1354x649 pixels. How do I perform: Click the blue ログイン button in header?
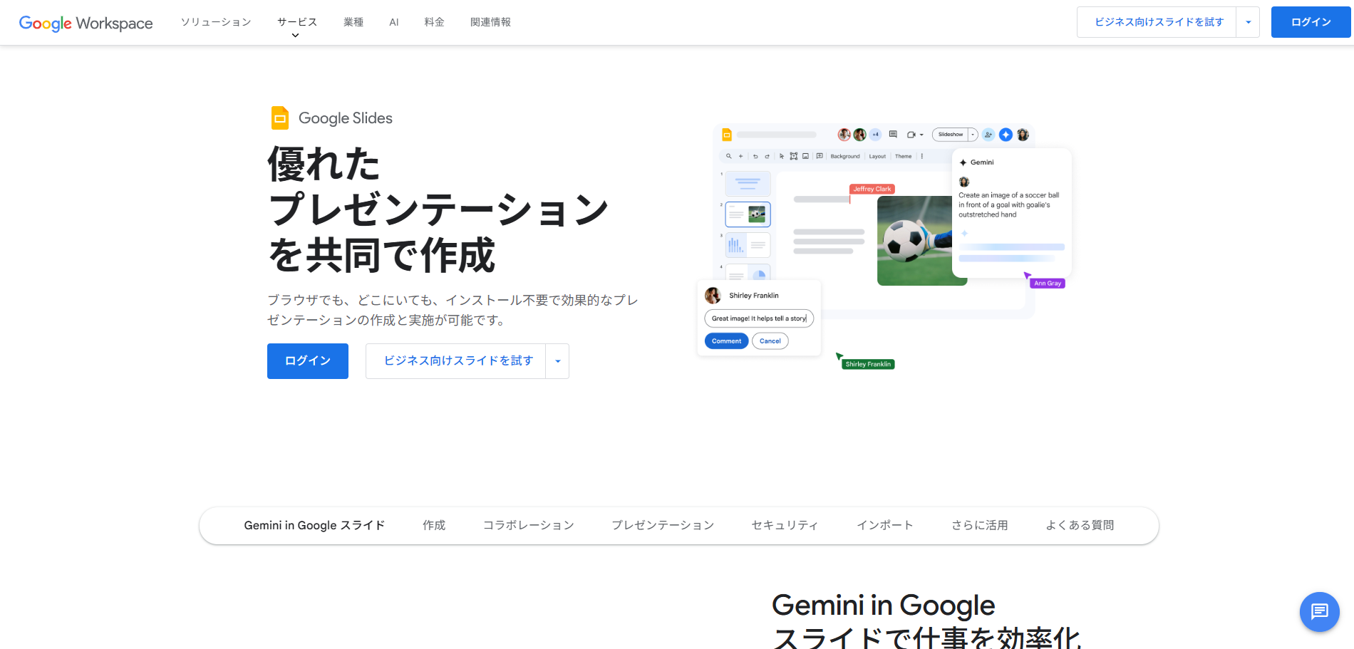1311,22
